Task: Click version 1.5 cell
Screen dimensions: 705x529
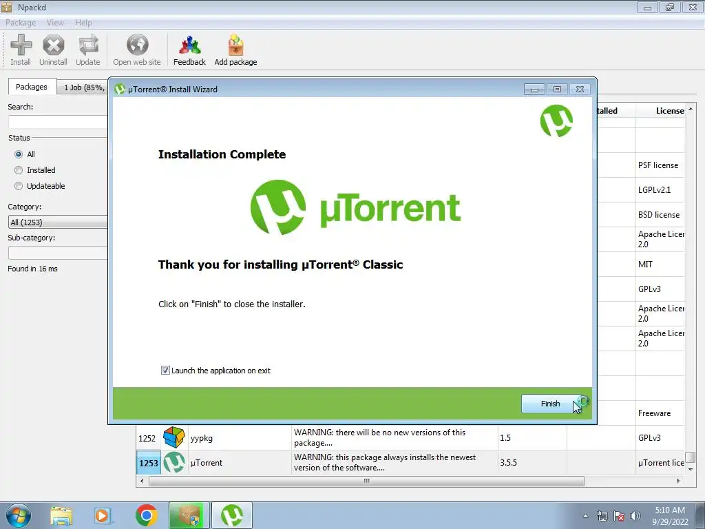Action: (x=532, y=438)
